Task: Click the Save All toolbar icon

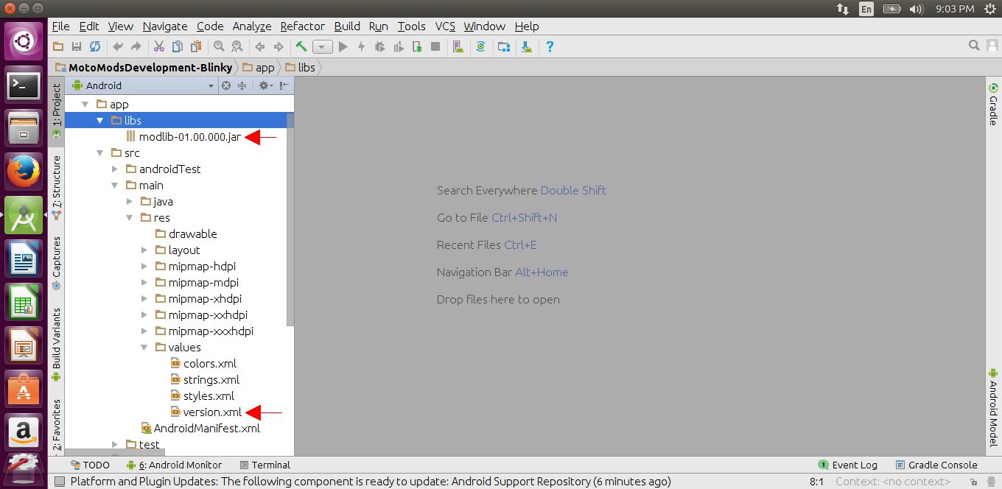Action: click(x=77, y=46)
